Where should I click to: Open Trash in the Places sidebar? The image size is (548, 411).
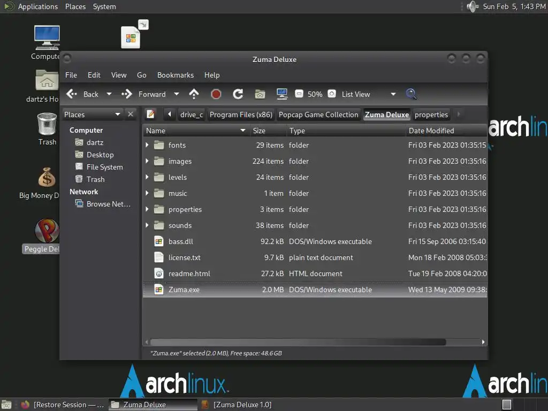tap(95, 179)
